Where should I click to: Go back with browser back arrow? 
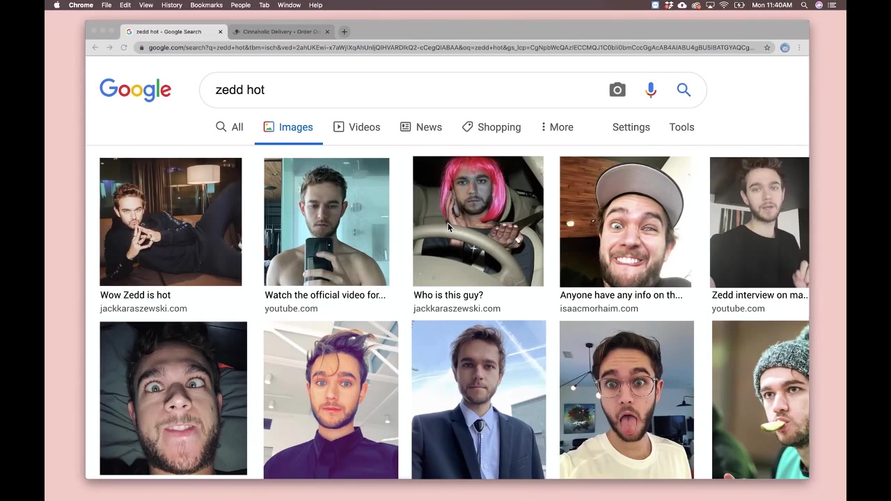(95, 47)
